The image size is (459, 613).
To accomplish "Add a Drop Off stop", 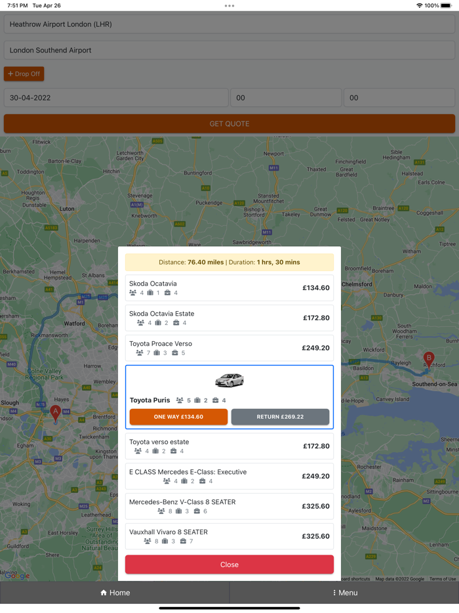I will click(x=24, y=74).
